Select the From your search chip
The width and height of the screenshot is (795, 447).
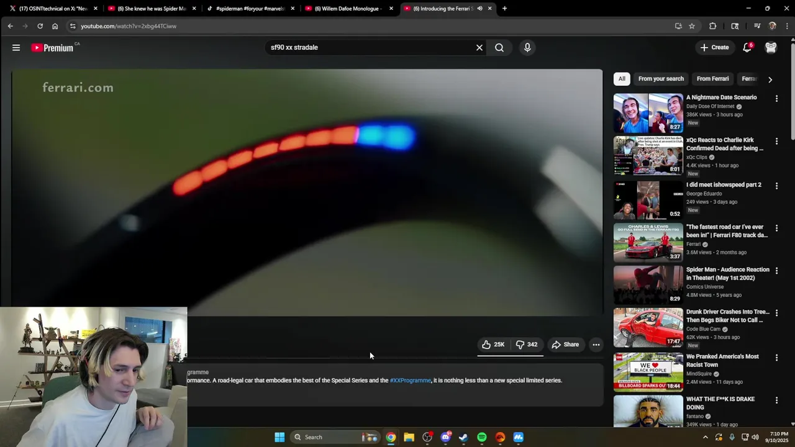point(661,79)
